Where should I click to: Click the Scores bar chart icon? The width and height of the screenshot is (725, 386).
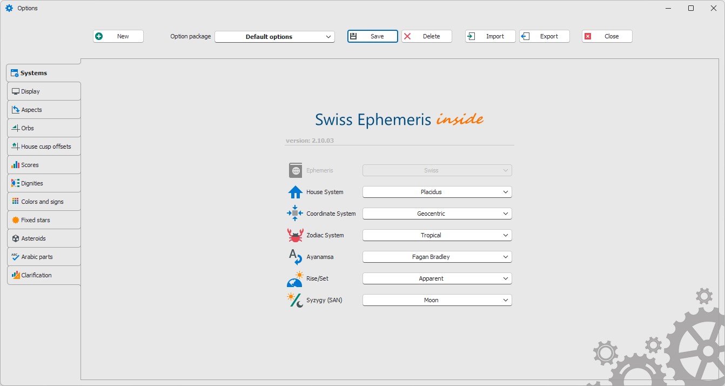[x=16, y=165]
